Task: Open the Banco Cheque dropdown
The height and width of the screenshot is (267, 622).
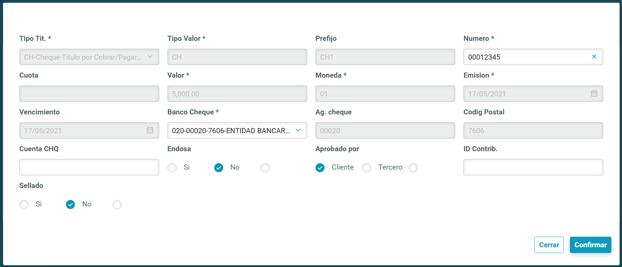Action: [298, 130]
